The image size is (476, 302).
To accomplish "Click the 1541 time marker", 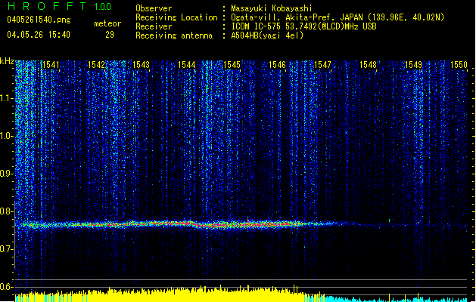I will tap(51, 65).
